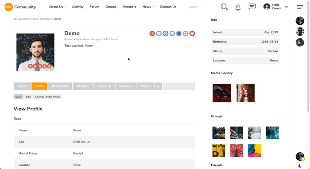310x169 pixels.
Task: Open the Hello Demo account chevron
Action: pyautogui.click(x=287, y=7)
